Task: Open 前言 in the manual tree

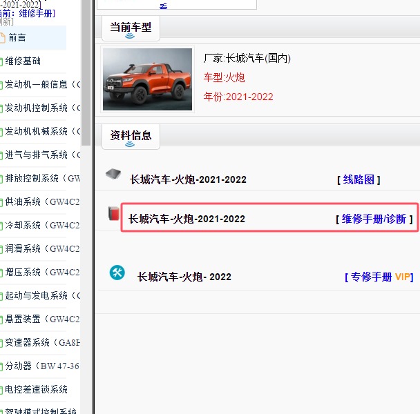Action: [17, 38]
